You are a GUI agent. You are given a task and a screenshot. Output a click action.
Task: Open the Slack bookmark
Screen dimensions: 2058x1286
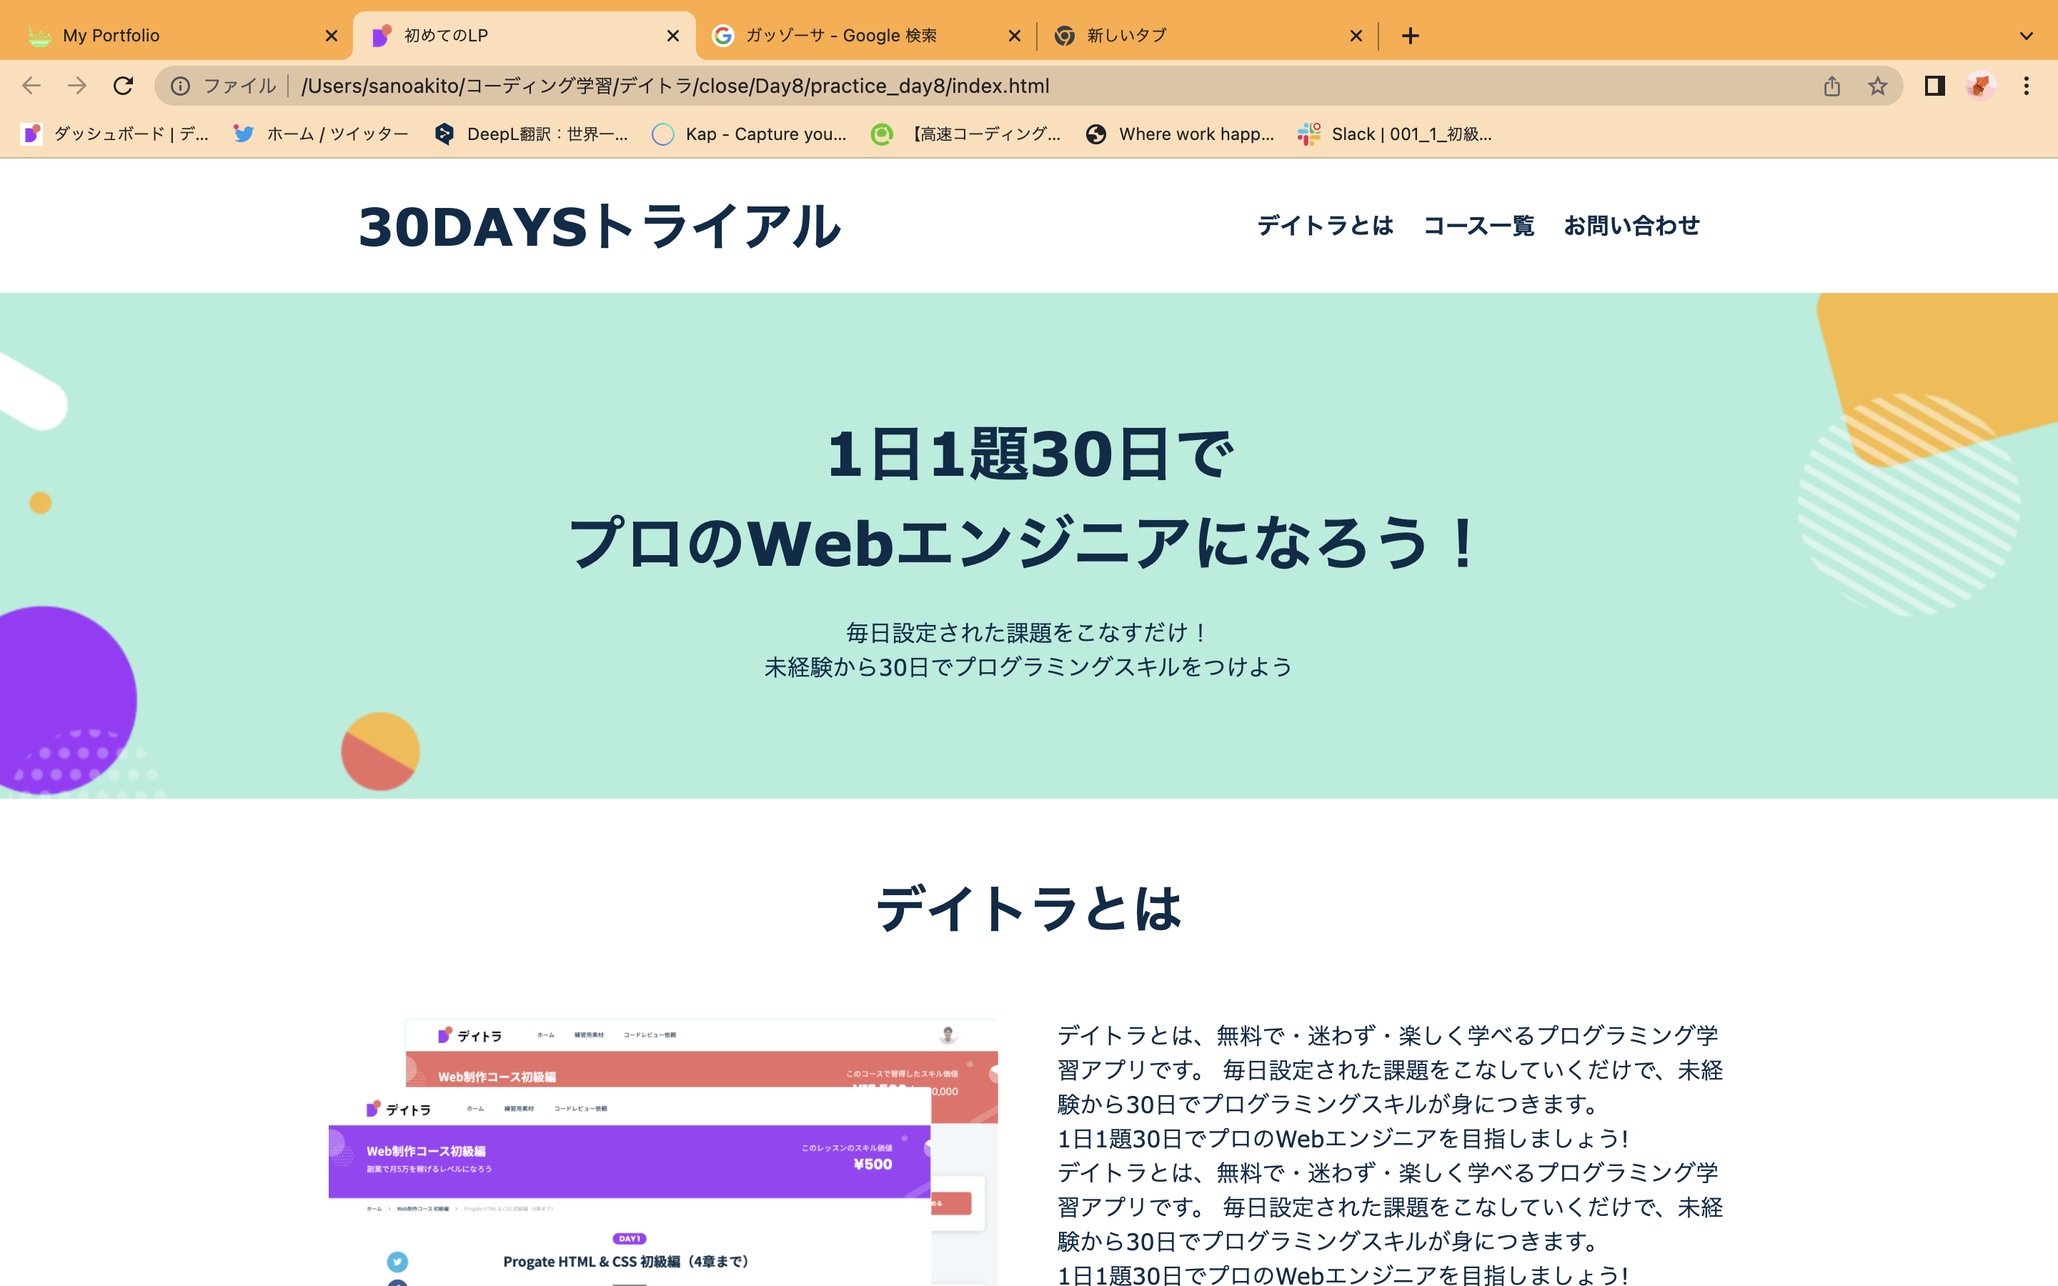[1395, 134]
